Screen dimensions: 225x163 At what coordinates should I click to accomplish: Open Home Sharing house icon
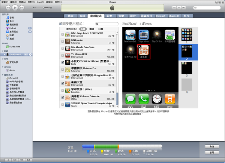tap(7, 62)
